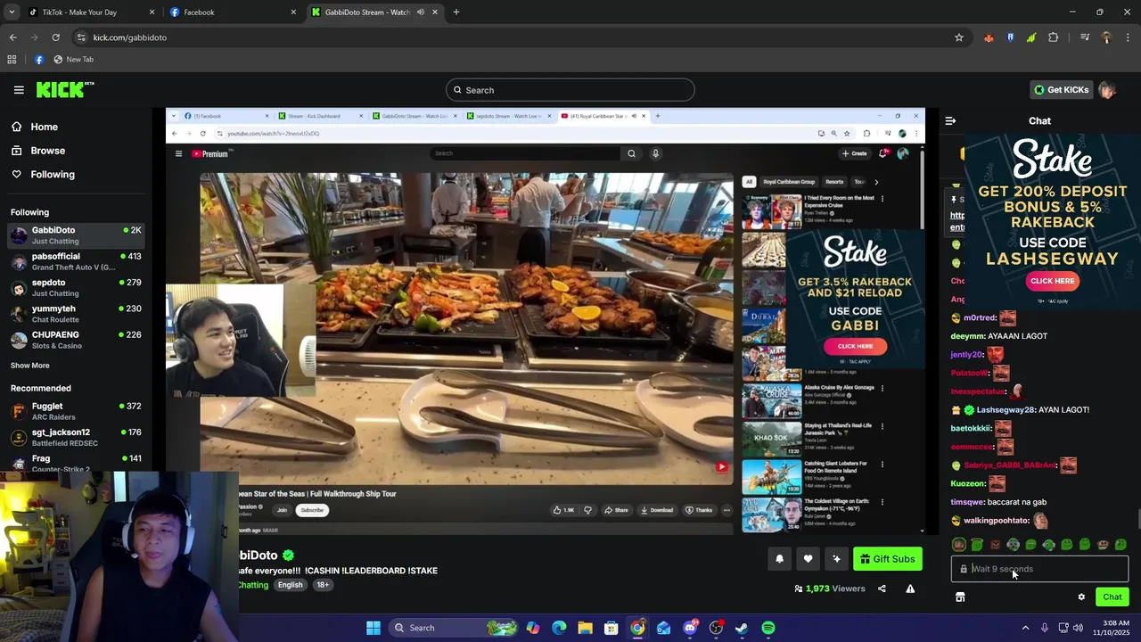Focus the Kick search field
This screenshot has height=642, width=1141.
(x=570, y=90)
